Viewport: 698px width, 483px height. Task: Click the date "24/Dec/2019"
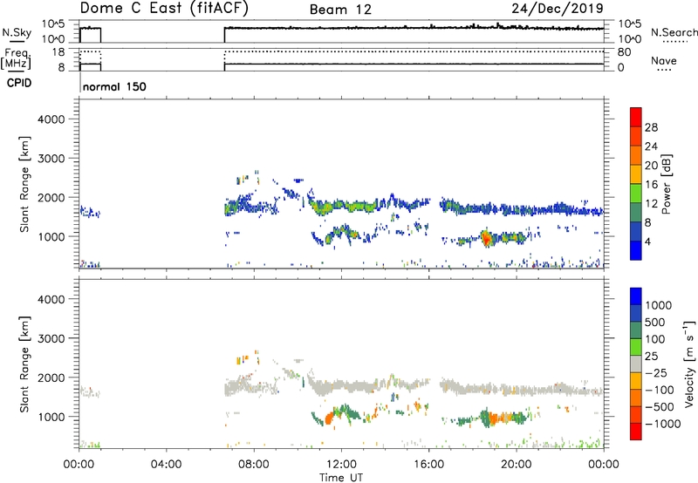(x=558, y=8)
